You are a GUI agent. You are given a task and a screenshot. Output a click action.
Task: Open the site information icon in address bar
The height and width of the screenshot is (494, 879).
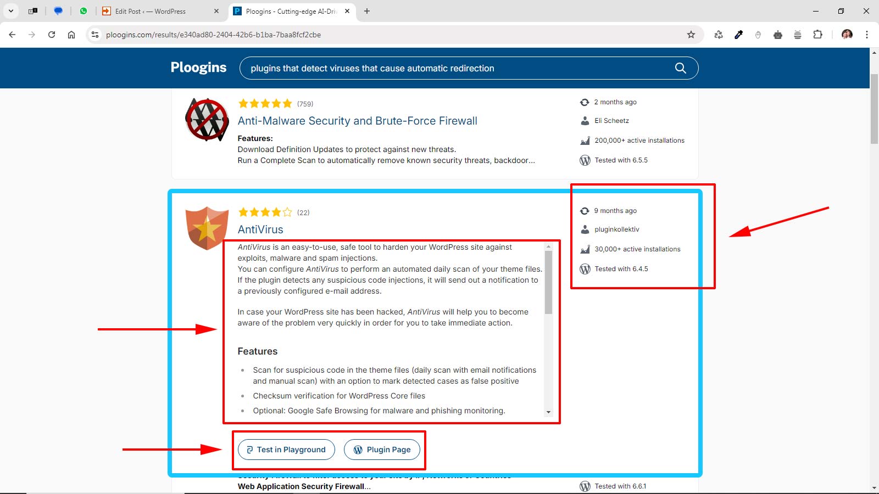coord(95,35)
